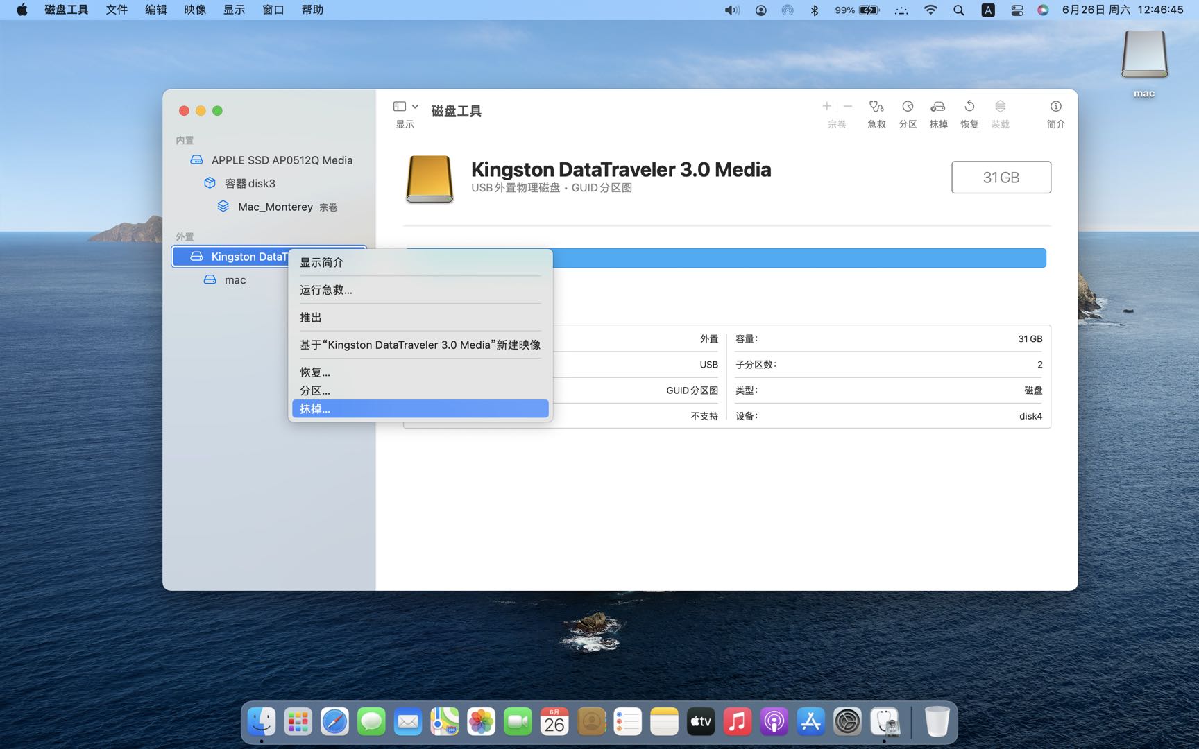Screen dimensions: 1199x749
Task: Open Messages in the Dock
Action: (x=371, y=722)
